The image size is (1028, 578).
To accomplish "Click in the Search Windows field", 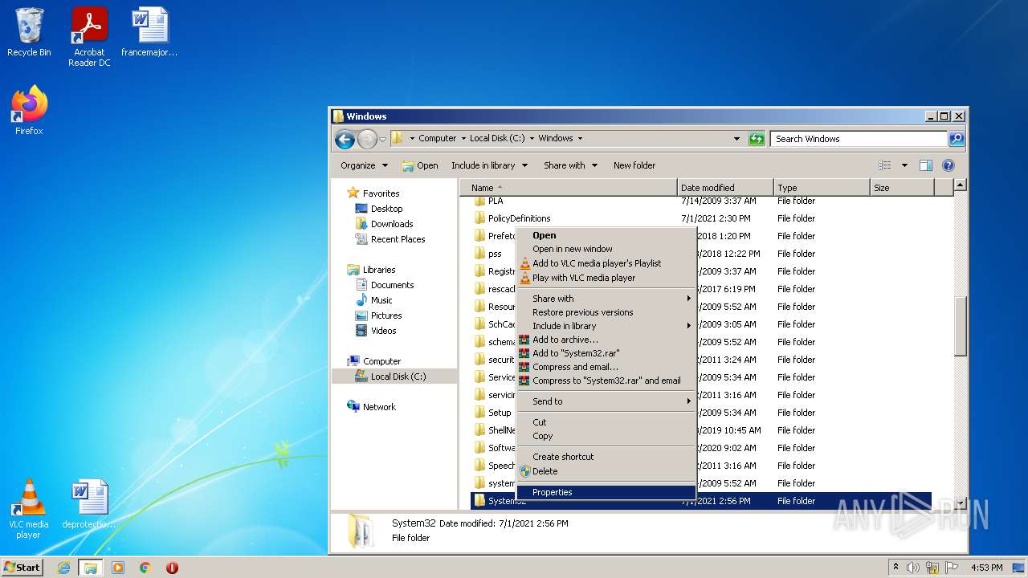I will (x=859, y=139).
